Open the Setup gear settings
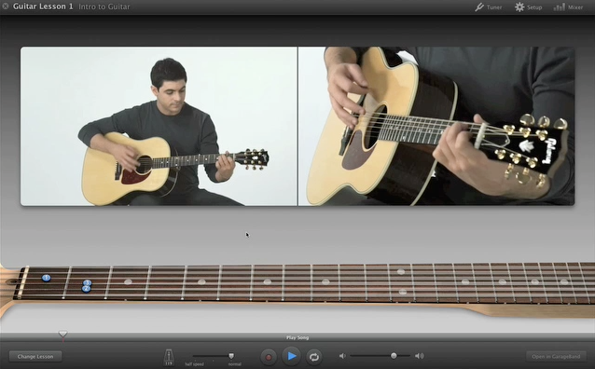This screenshot has height=369, width=595. (x=528, y=7)
